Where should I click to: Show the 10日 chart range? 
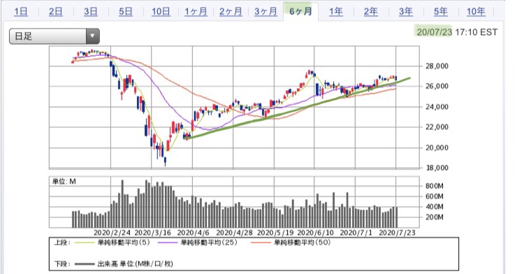pyautogui.click(x=161, y=12)
